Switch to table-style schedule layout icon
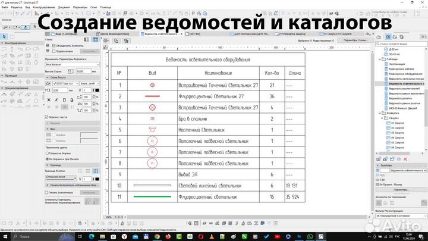 pyautogui.click(x=95, y=40)
